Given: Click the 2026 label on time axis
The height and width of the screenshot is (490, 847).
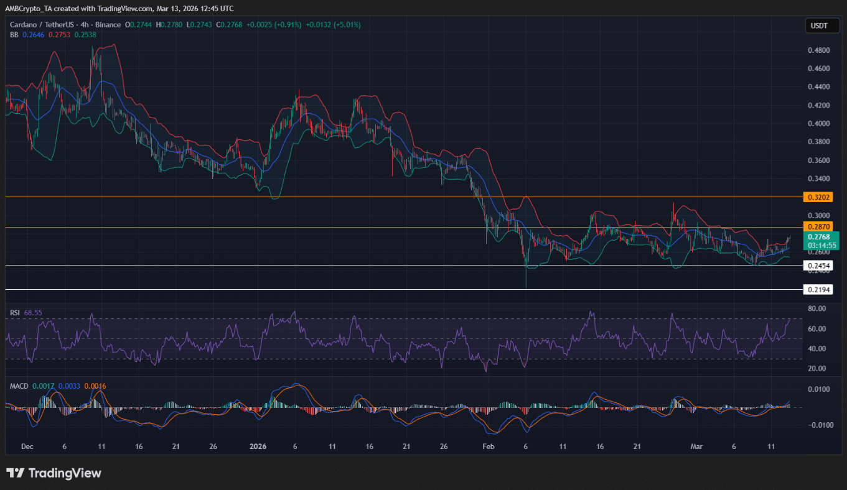Looking at the screenshot, I should 257,446.
